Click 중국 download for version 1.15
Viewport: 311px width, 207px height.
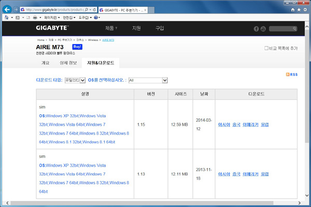[x=236, y=125]
